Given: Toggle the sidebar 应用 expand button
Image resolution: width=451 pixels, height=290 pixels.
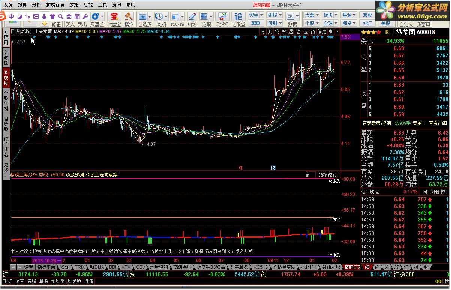Looking at the screenshot, I should pyautogui.click(x=6, y=38).
